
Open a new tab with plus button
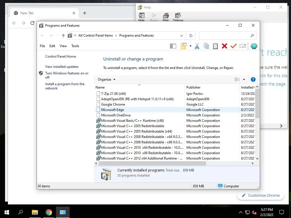point(85,13)
